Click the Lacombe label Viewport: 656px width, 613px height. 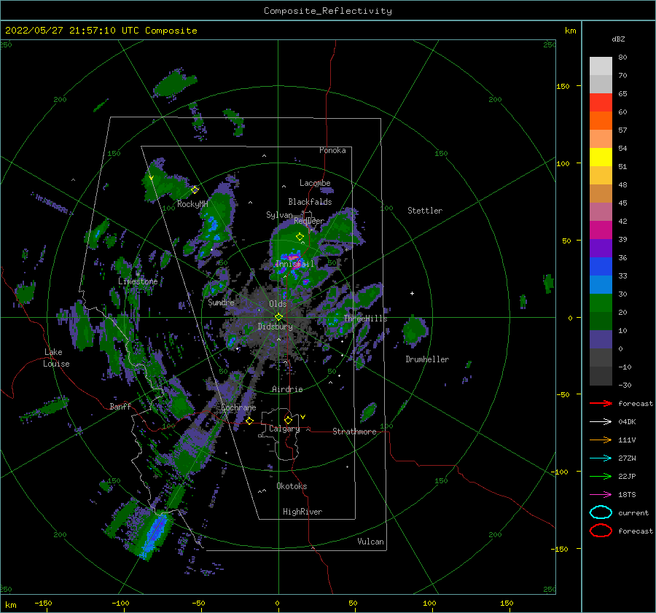coord(315,183)
